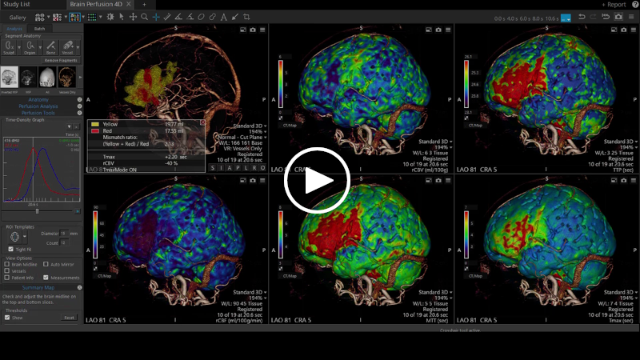Switch to the Analysis tab
This screenshot has width=640, height=360.
pos(14,29)
